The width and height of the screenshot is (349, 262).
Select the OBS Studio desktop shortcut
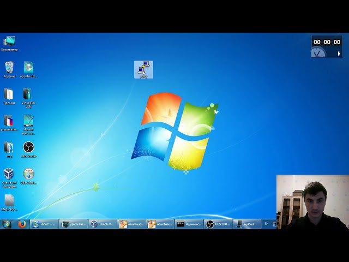28,150
